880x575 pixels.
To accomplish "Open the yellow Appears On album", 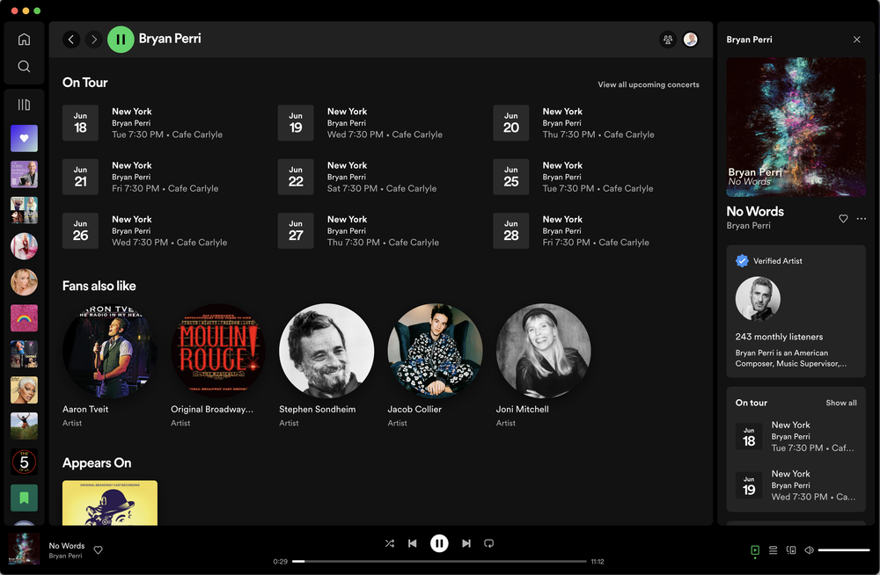I will (110, 503).
